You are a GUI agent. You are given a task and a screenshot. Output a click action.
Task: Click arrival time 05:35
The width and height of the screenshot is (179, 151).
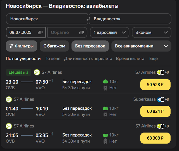[42, 135]
